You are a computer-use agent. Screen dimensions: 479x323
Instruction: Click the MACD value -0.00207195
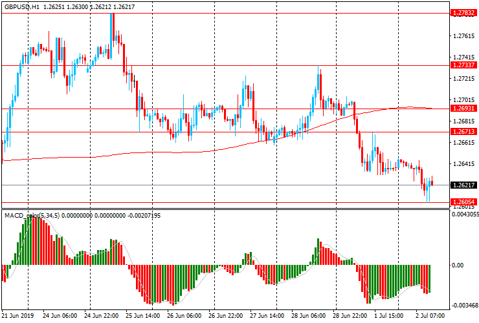(144, 216)
